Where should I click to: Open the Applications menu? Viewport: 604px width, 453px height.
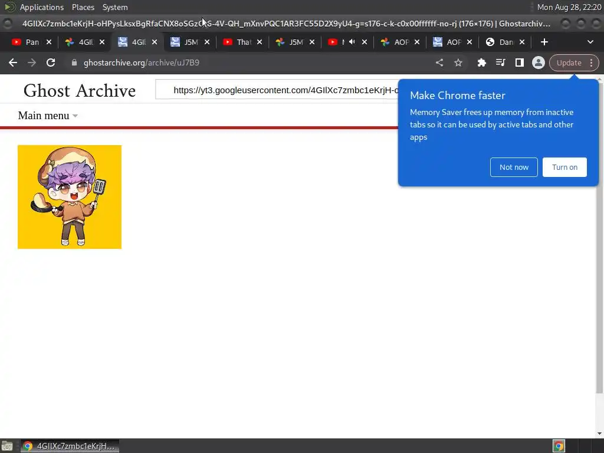tap(42, 7)
